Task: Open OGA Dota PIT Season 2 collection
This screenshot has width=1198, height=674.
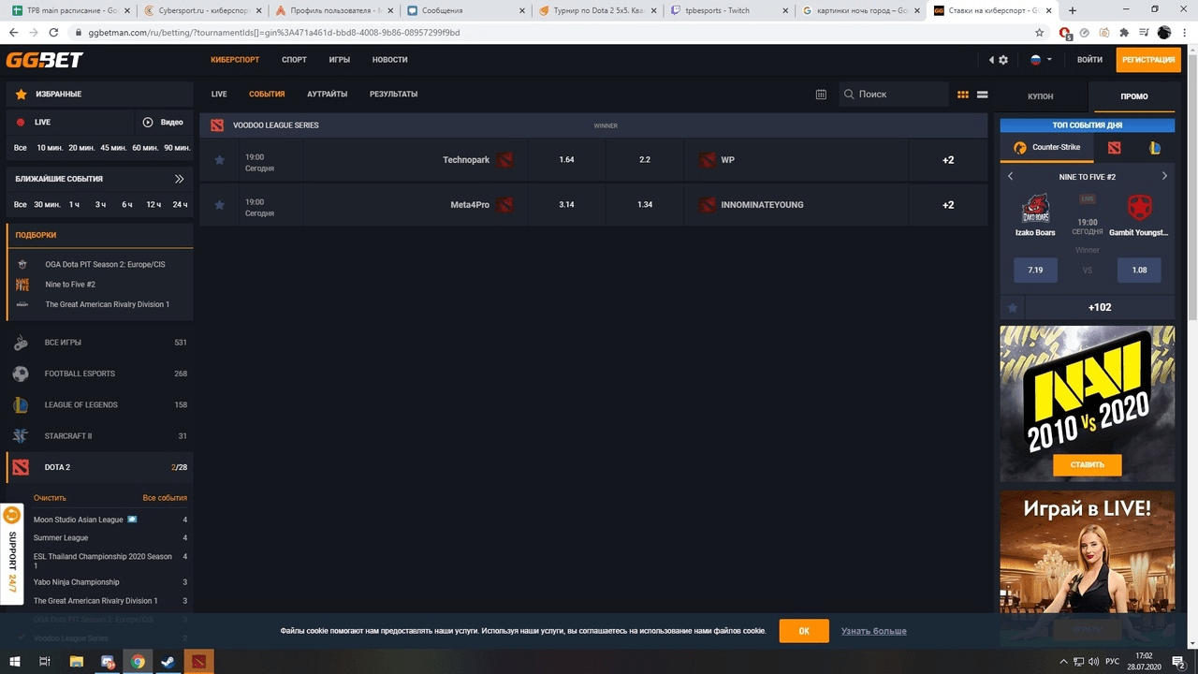Action: click(105, 265)
